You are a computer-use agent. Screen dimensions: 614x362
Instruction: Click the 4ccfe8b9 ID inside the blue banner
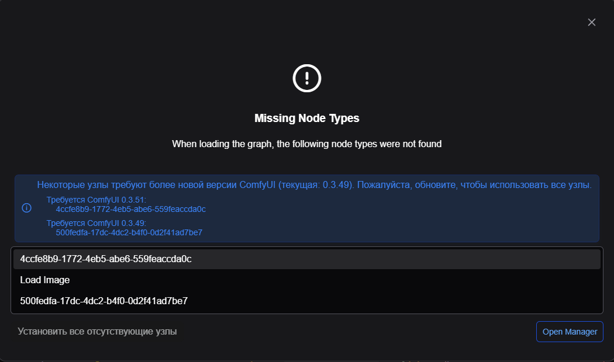(131, 209)
